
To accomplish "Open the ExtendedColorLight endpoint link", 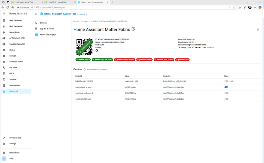I will click(174, 81).
